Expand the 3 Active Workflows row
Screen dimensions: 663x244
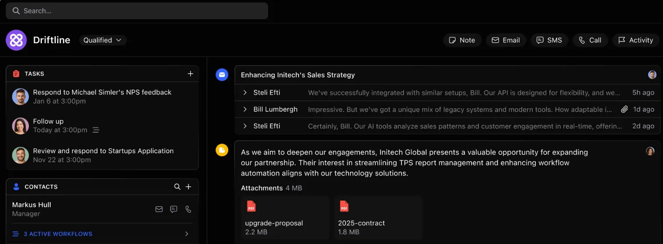coord(102,234)
